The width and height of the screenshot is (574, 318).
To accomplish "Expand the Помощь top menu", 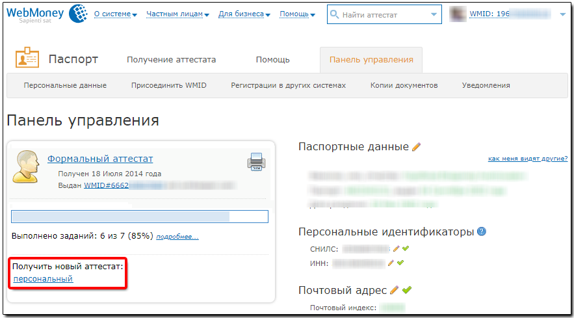I will [x=297, y=14].
